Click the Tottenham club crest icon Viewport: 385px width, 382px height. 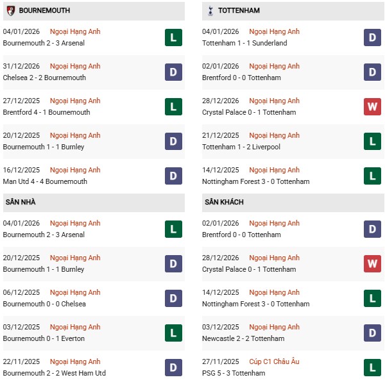pyautogui.click(x=211, y=11)
